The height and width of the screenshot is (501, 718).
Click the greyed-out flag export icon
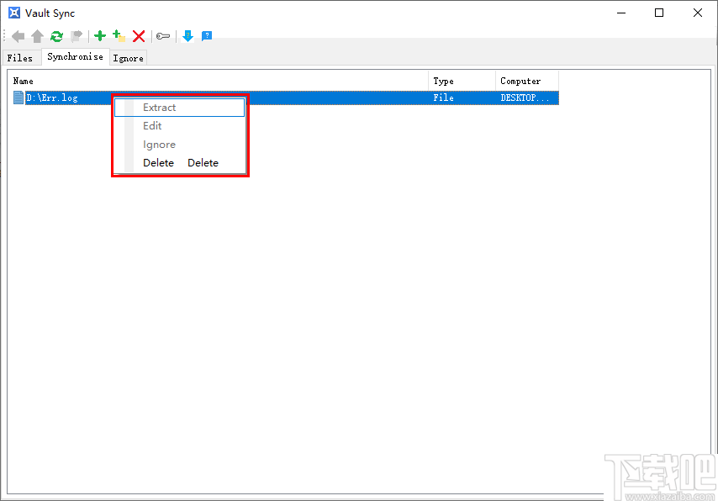(77, 36)
